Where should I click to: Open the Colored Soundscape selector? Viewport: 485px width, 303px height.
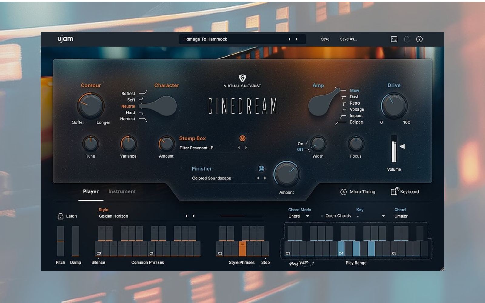(212, 178)
